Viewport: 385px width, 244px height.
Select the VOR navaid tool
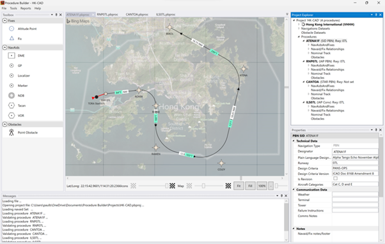(x=21, y=116)
